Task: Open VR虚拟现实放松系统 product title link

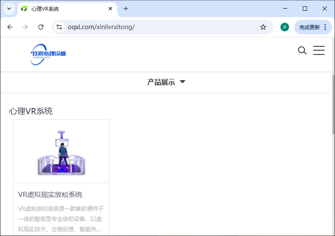Action: click(x=50, y=195)
